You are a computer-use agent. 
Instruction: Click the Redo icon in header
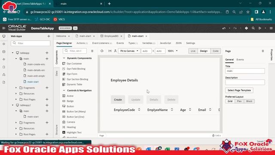point(235,28)
